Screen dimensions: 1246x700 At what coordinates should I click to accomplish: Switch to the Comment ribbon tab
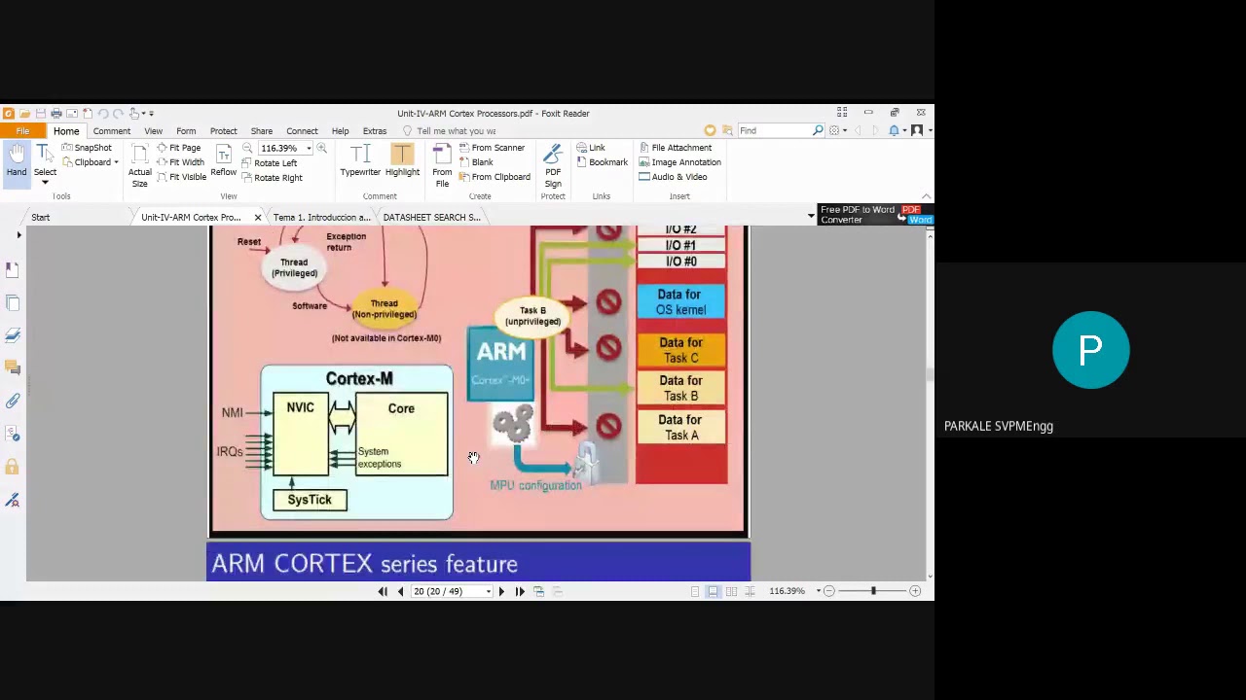(x=111, y=131)
